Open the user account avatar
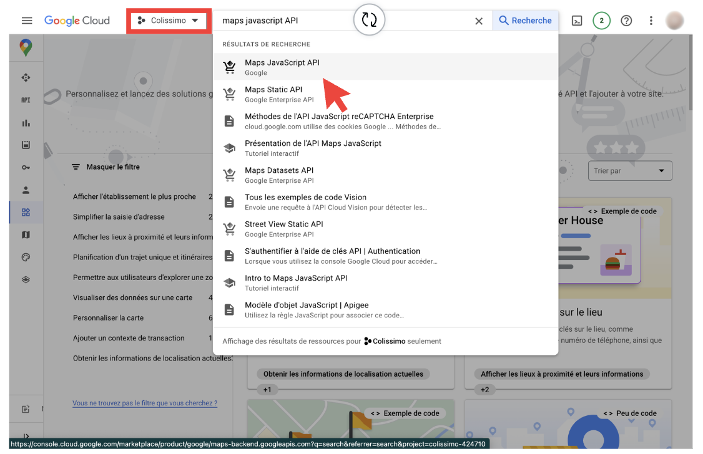The image size is (703, 454). point(675,21)
